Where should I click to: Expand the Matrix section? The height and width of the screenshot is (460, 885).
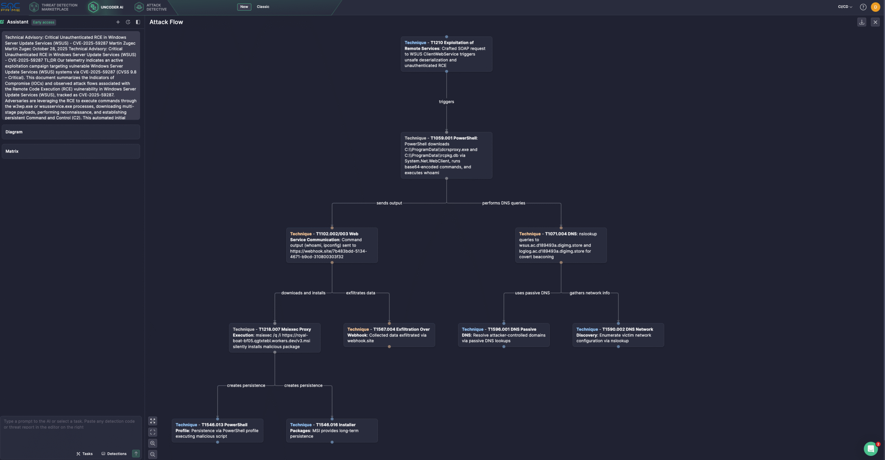coord(71,151)
